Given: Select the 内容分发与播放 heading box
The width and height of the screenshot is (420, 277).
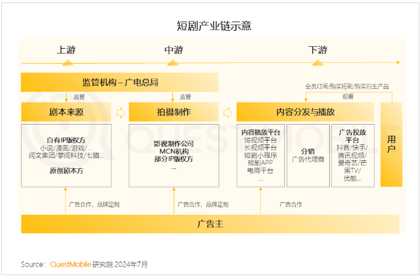Looking at the screenshot, I should 305,112.
